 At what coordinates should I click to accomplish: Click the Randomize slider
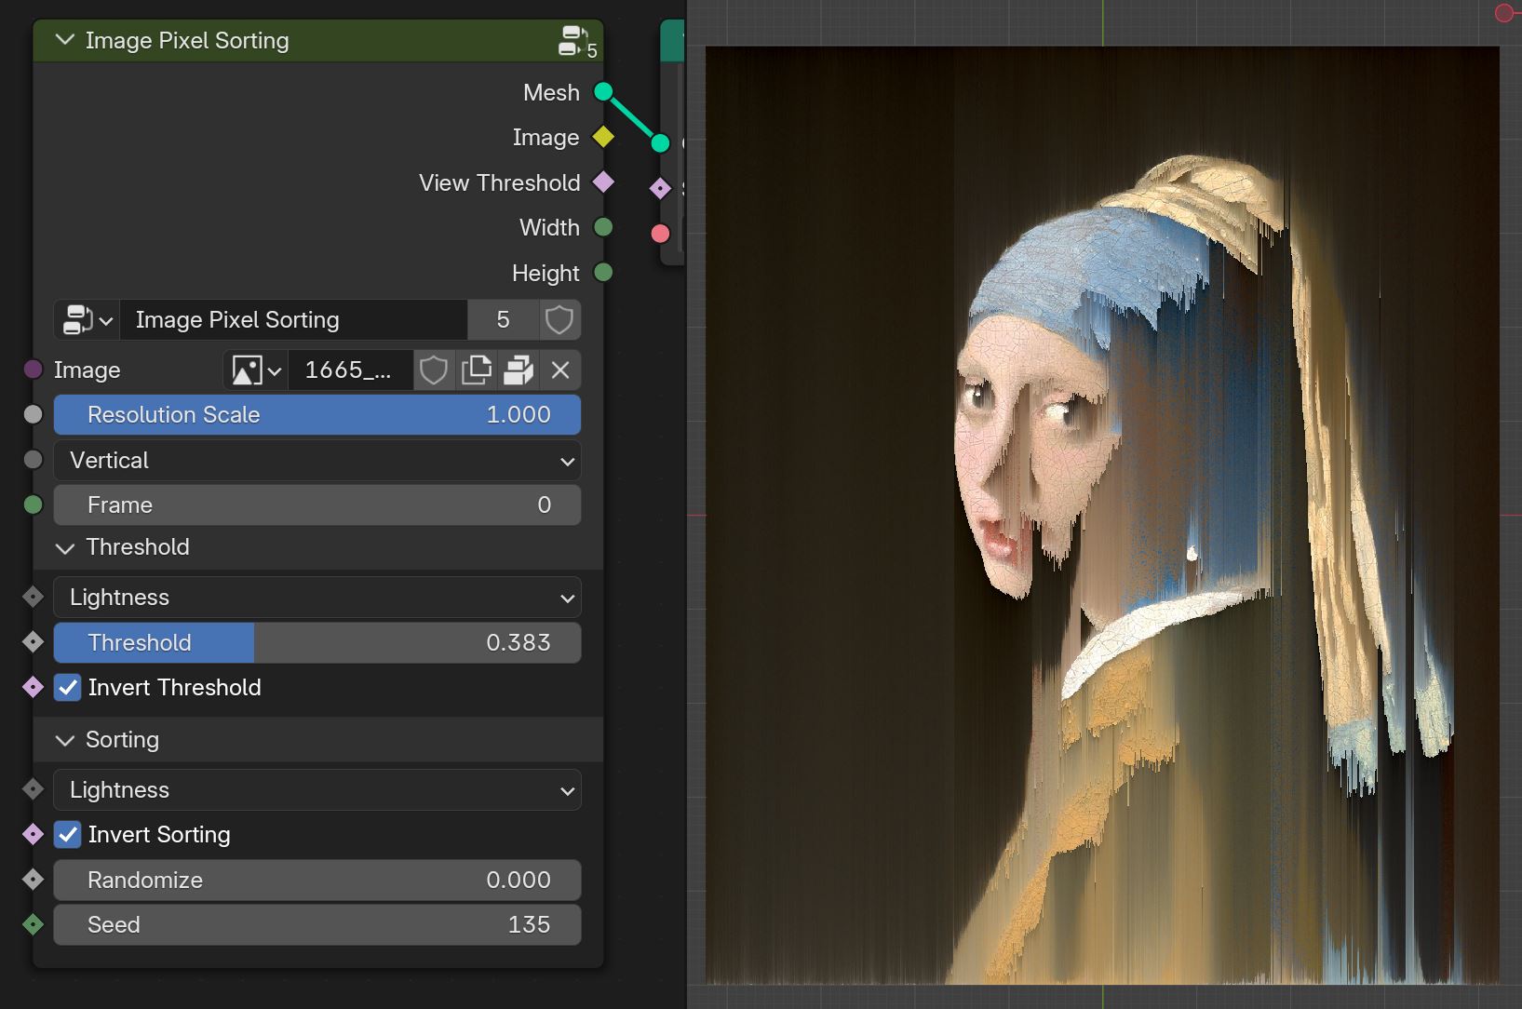pos(317,881)
